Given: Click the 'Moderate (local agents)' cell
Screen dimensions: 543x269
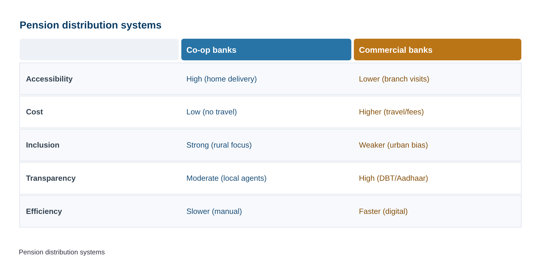Looking at the screenshot, I should (227, 178).
